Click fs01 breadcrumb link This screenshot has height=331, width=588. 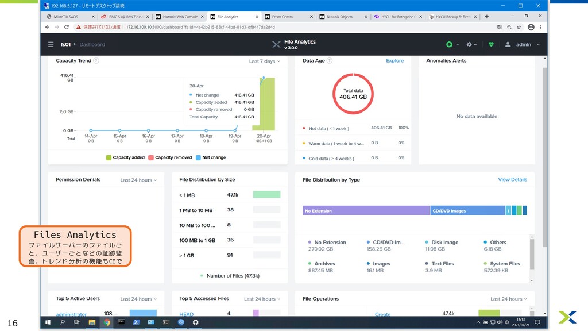pyautogui.click(x=65, y=44)
